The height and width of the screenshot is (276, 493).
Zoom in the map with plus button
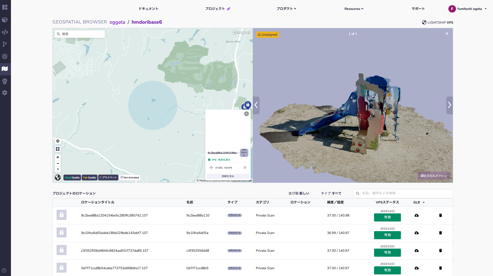pos(58,157)
